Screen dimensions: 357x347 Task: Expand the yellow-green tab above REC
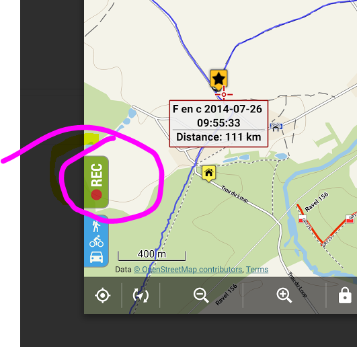point(91,139)
